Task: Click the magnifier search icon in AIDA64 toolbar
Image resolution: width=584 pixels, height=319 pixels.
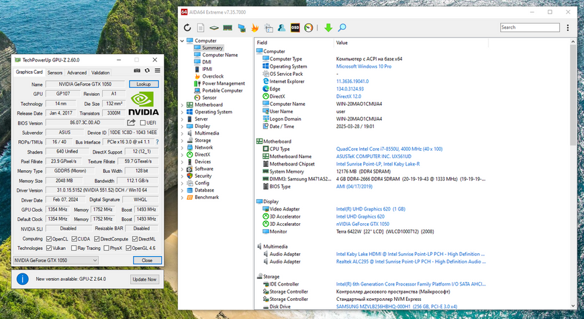Action: pos(342,27)
